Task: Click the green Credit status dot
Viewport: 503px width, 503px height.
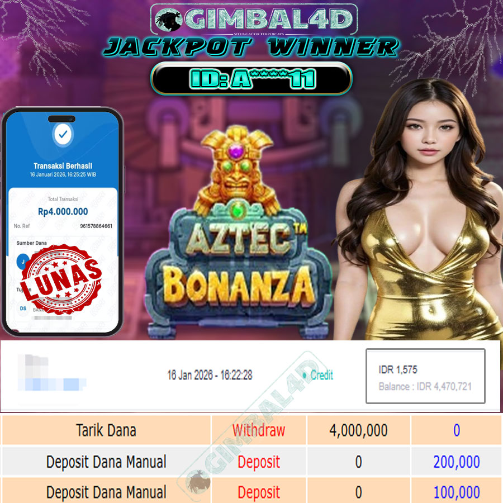Action: click(305, 375)
